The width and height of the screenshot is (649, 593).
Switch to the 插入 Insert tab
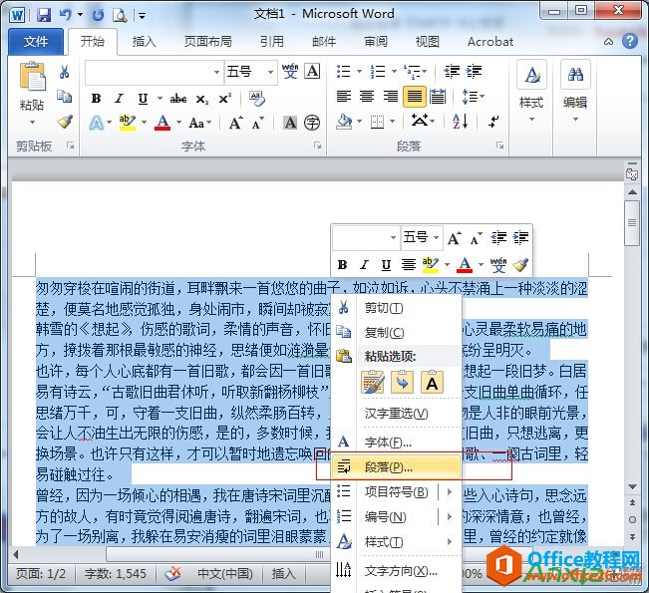coord(144,42)
